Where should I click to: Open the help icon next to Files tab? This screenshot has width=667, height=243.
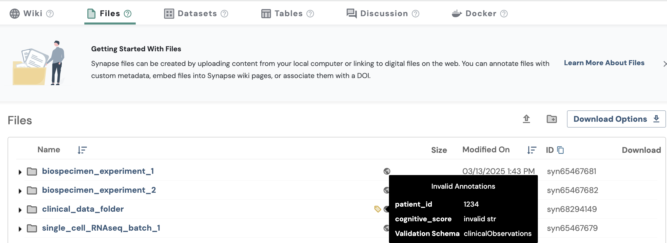tap(127, 14)
